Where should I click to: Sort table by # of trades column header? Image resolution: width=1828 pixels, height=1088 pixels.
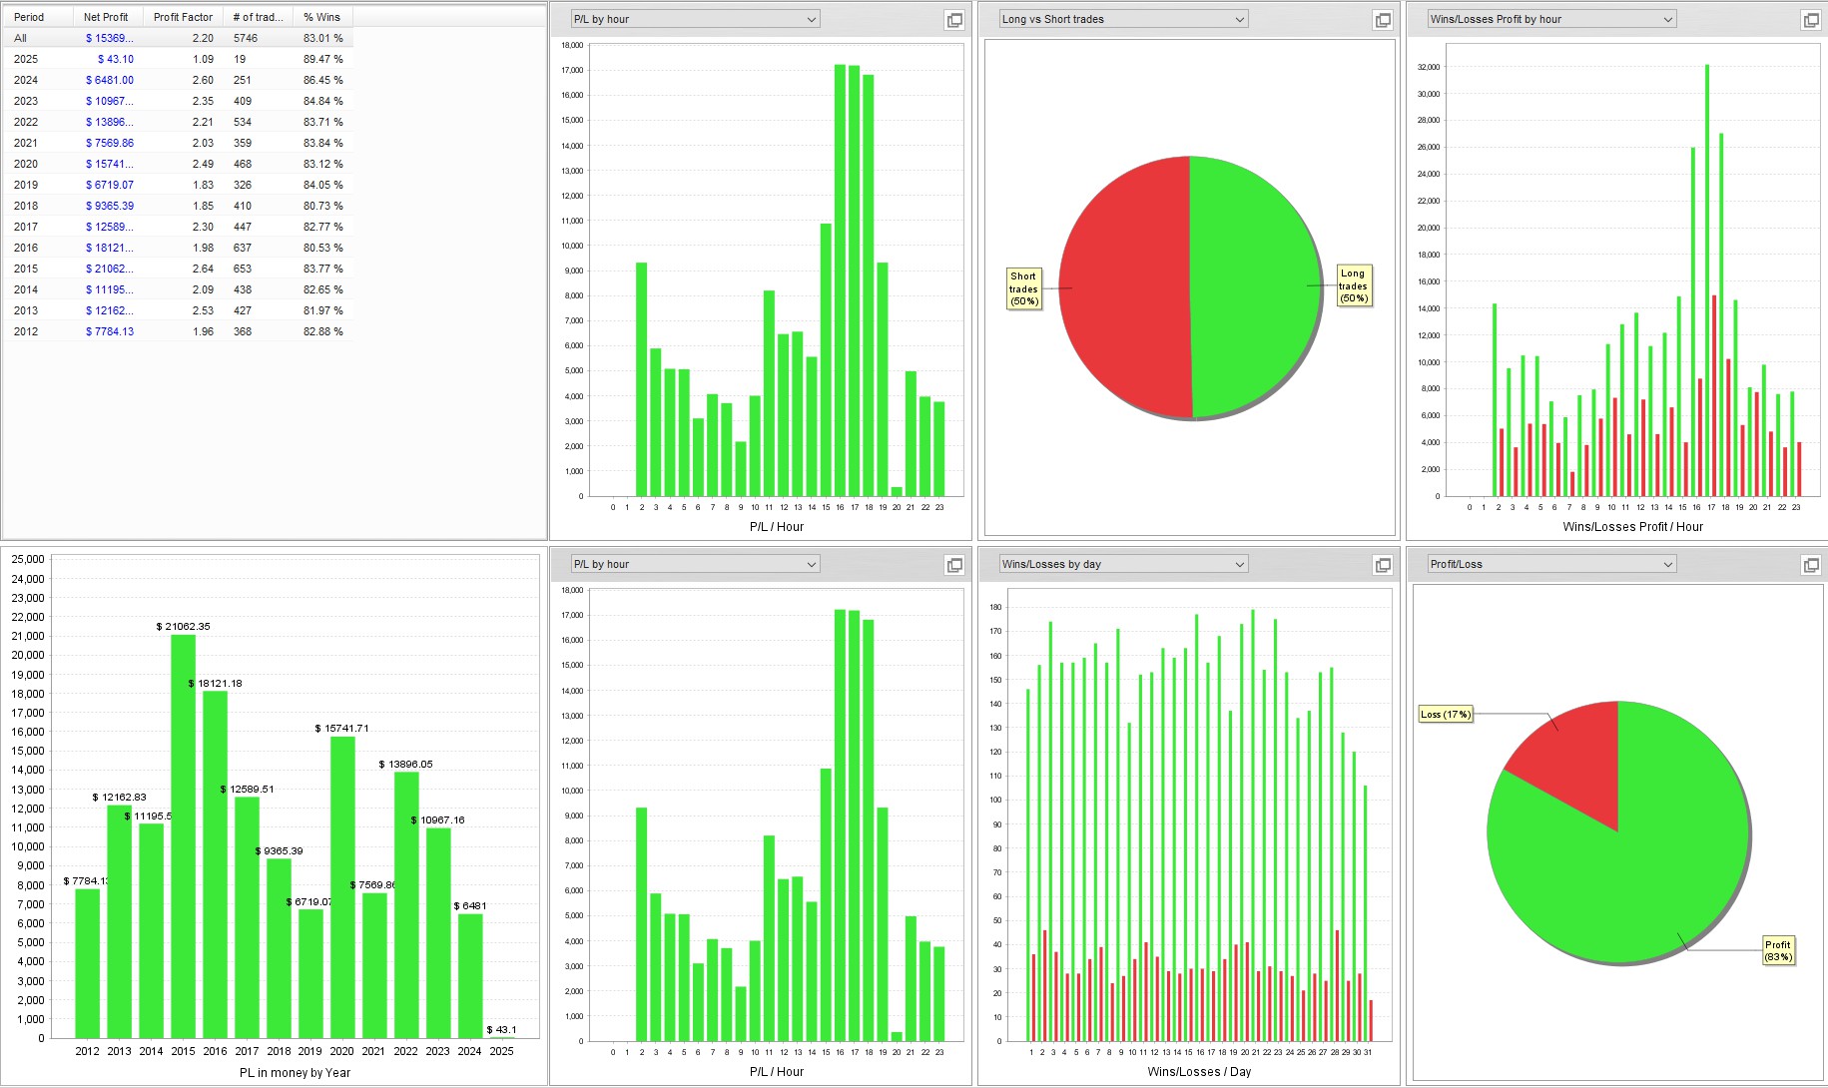258,17
